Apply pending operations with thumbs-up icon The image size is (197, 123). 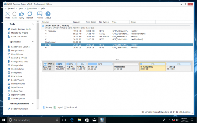click(x=22, y=15)
